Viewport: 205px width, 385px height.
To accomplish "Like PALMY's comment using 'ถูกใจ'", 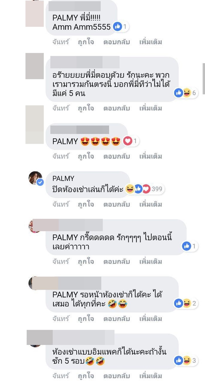I will click(86, 204).
